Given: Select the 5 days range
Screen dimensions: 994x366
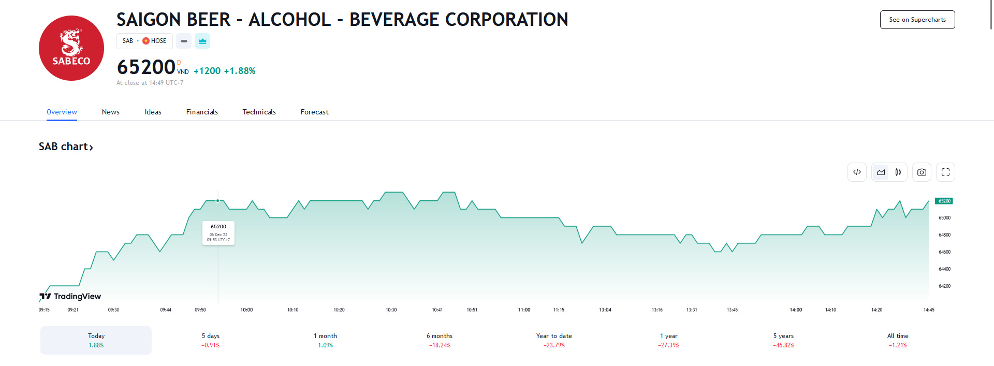Looking at the screenshot, I should [211, 340].
